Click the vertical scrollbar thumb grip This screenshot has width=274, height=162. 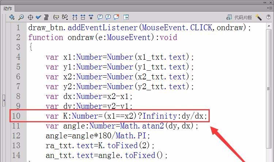coord(269,89)
